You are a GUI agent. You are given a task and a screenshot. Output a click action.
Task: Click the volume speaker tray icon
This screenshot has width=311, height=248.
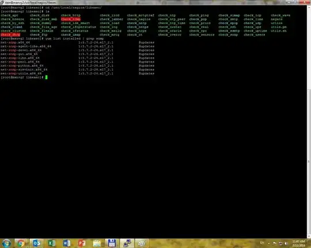pos(286,243)
